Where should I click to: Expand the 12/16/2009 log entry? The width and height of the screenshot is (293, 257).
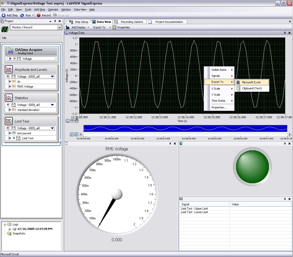click(x=10, y=229)
